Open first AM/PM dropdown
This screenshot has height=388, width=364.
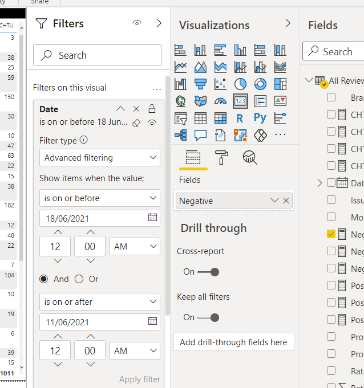pyautogui.click(x=135, y=247)
